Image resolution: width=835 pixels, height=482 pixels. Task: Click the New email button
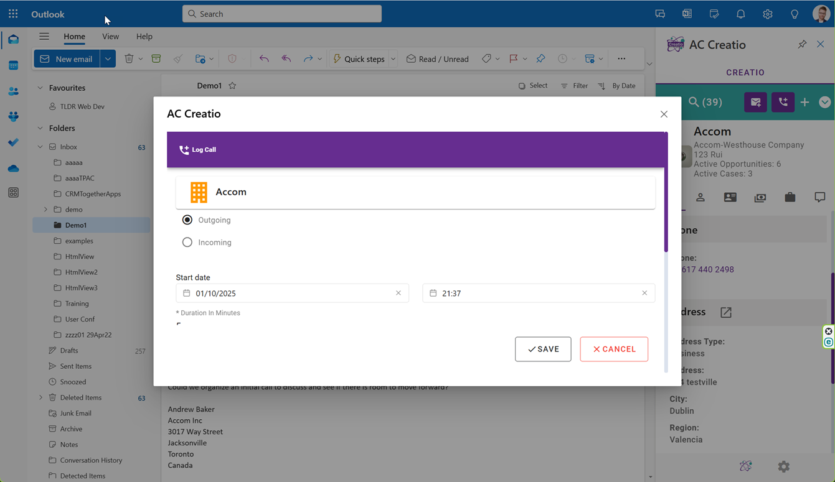pyautogui.click(x=66, y=58)
